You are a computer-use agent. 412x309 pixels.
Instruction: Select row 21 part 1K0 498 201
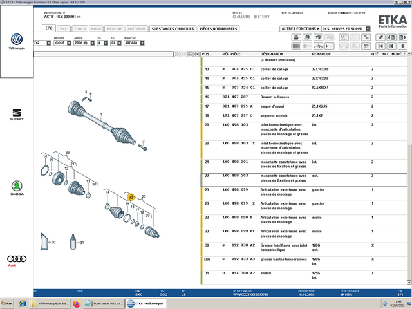(x=304, y=166)
